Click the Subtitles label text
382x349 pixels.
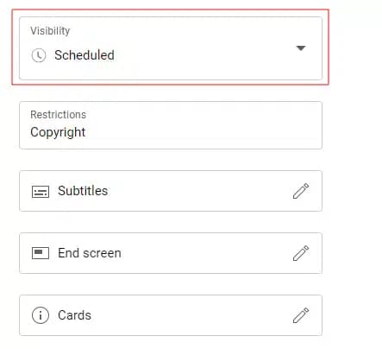(83, 191)
